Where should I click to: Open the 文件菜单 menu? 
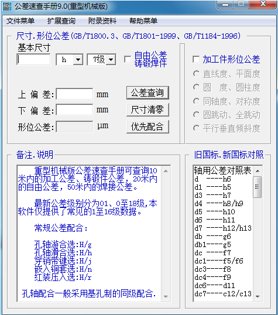coord(20,20)
